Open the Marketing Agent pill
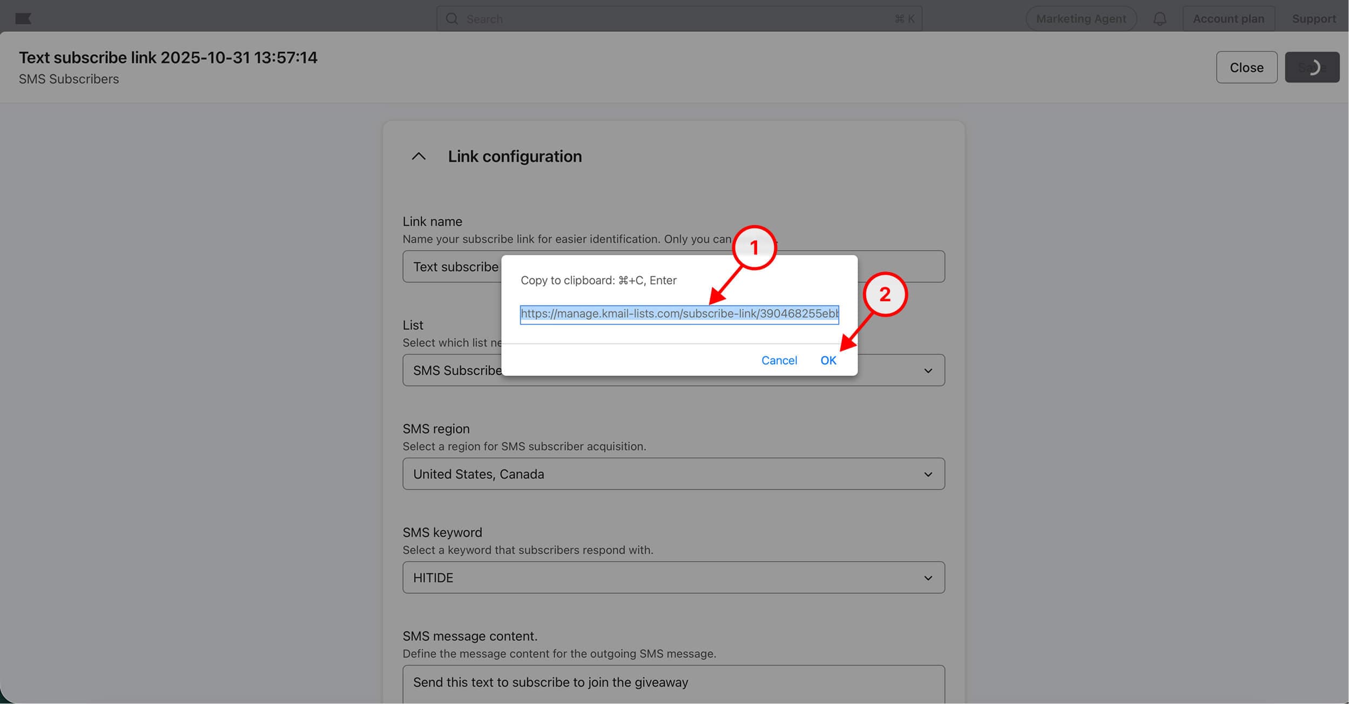 (x=1081, y=19)
